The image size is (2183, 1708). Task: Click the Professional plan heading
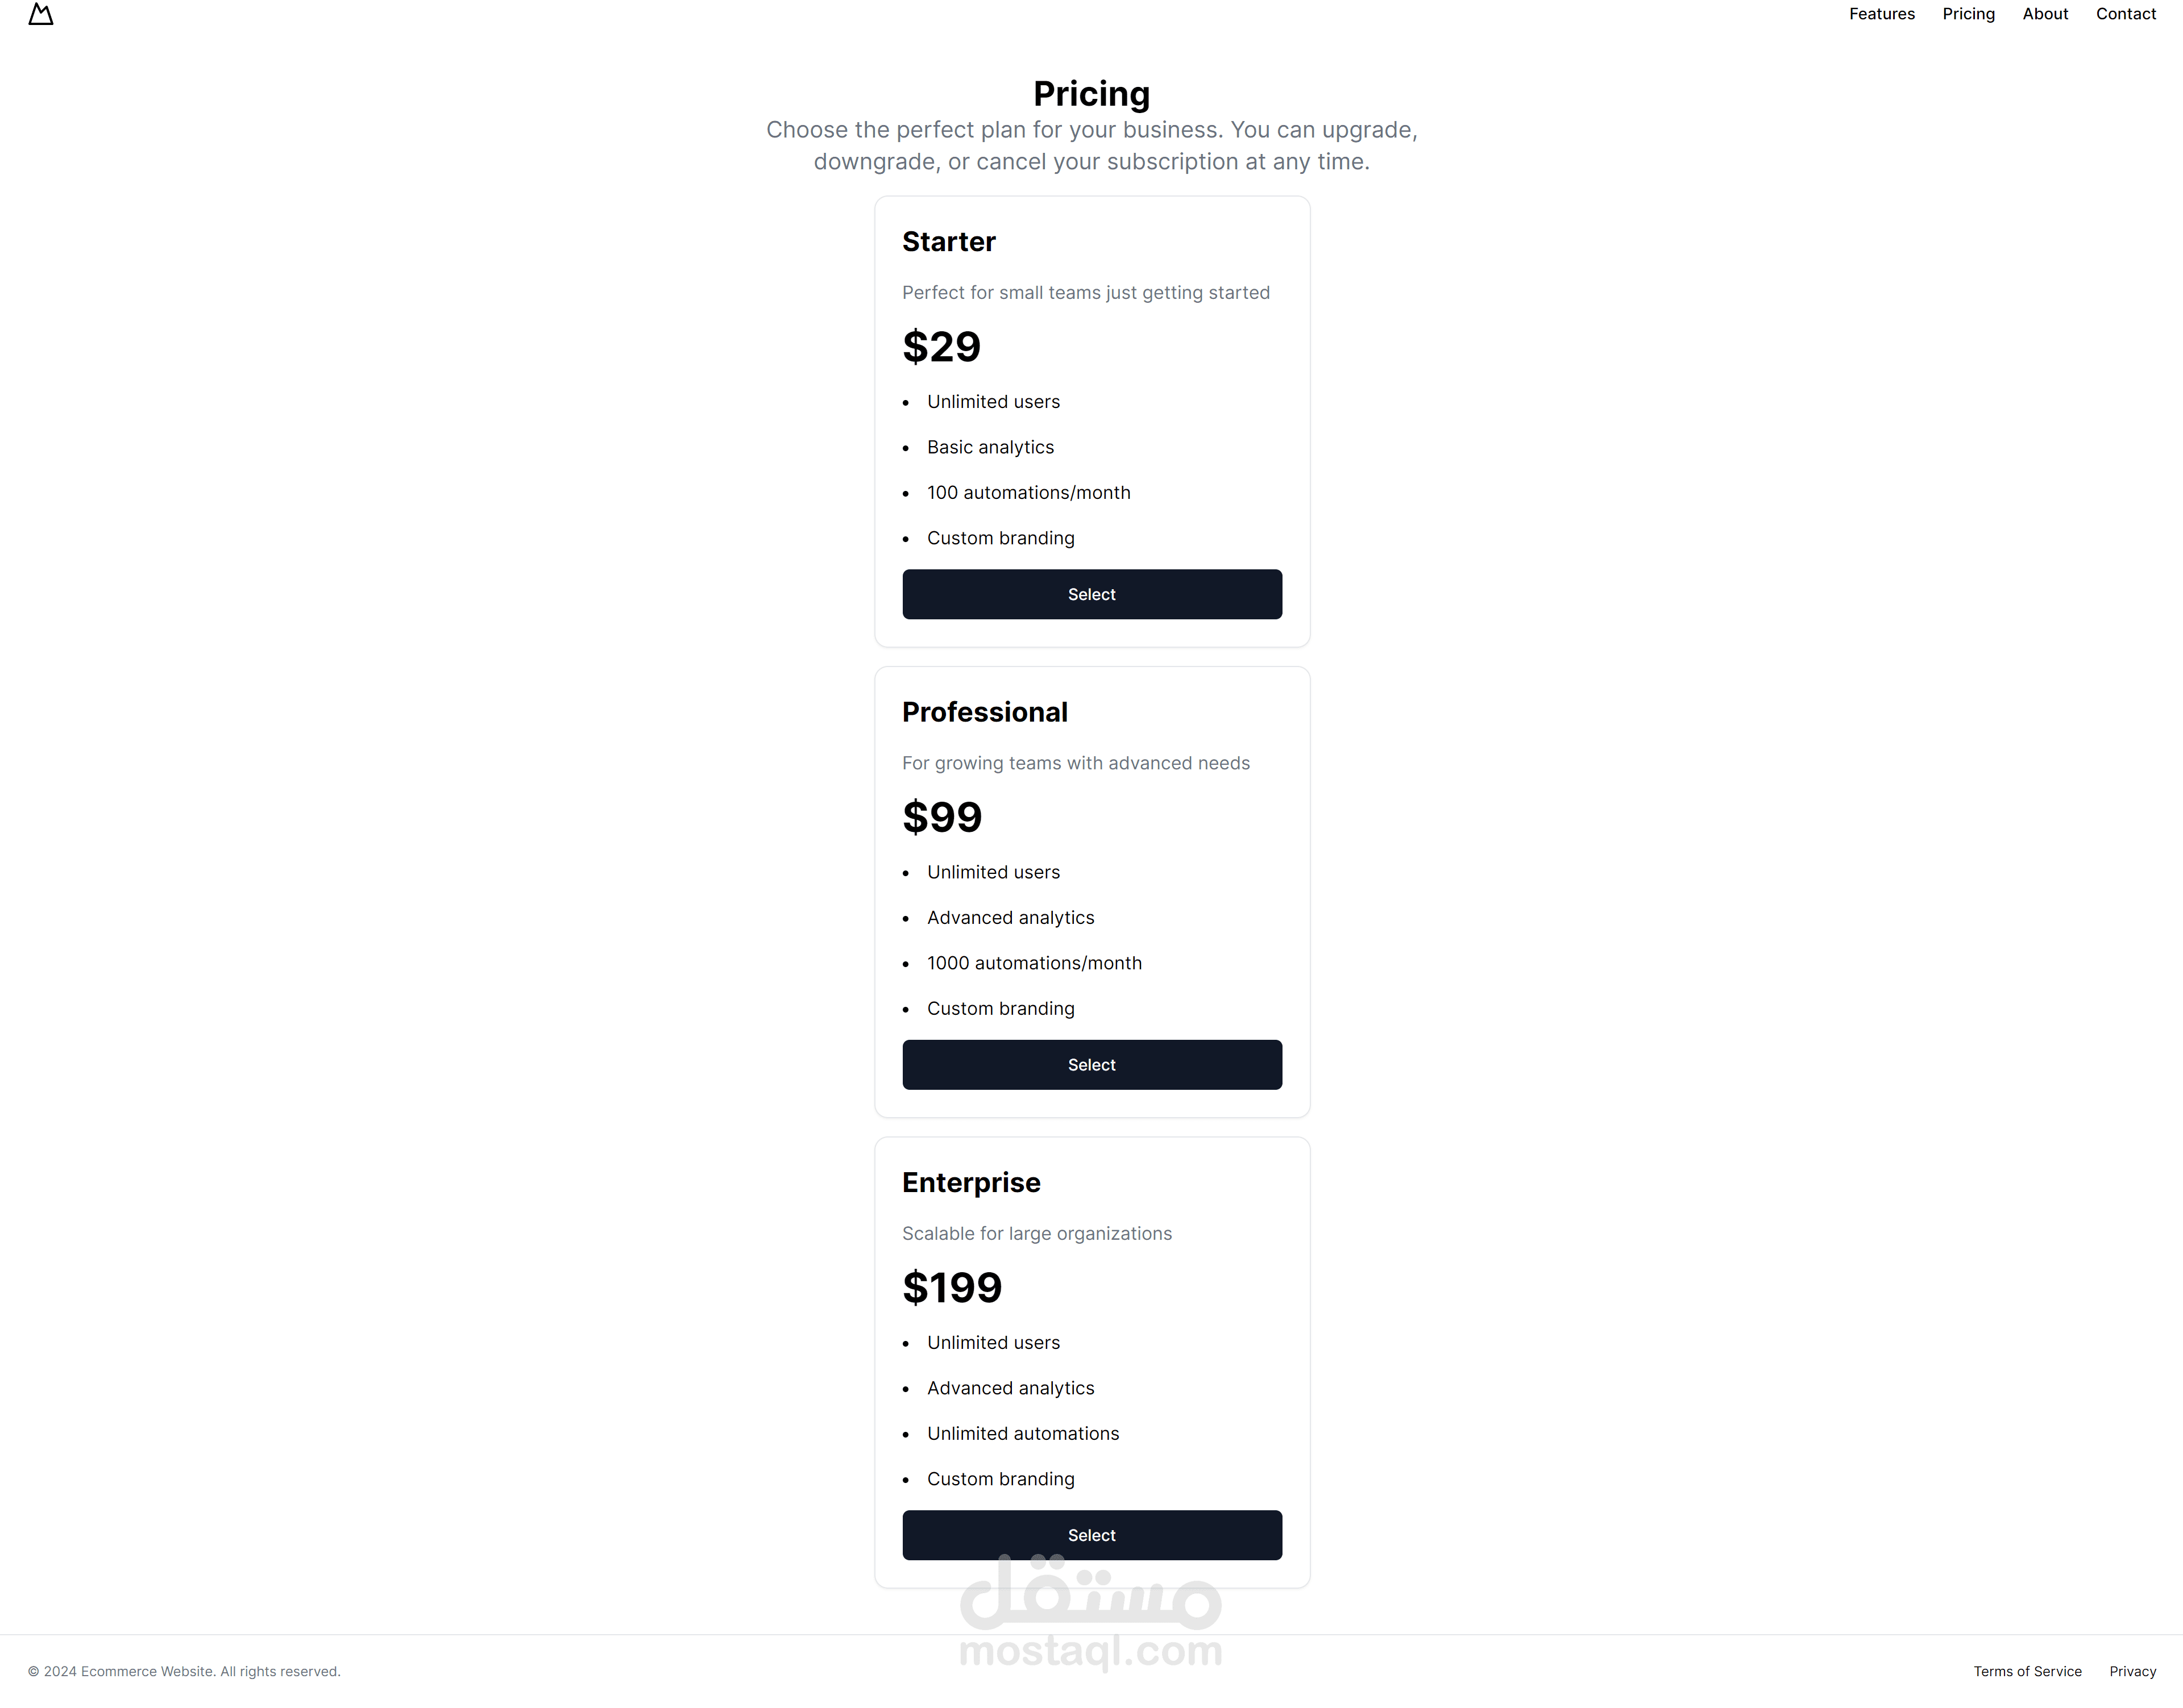[985, 712]
